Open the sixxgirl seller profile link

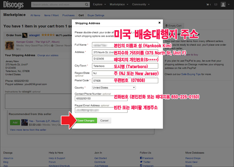point(34,35)
